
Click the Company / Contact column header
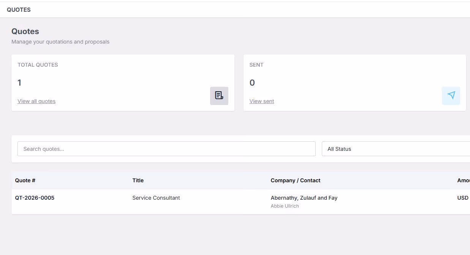296,180
